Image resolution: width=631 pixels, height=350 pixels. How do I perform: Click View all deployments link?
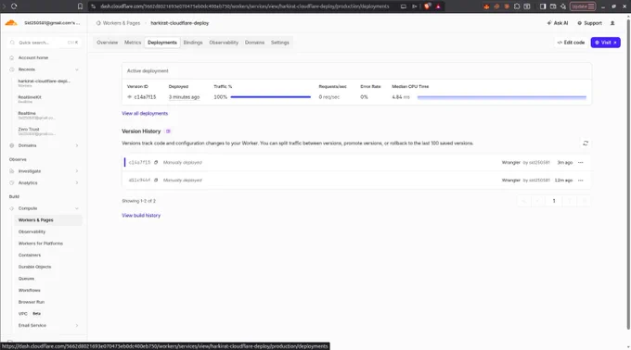coord(145,114)
